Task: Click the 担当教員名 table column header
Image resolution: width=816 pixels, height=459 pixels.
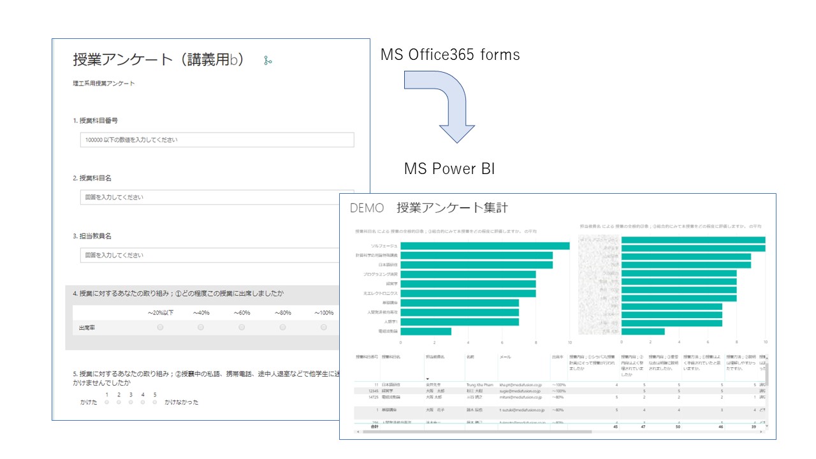Action: [x=435, y=357]
